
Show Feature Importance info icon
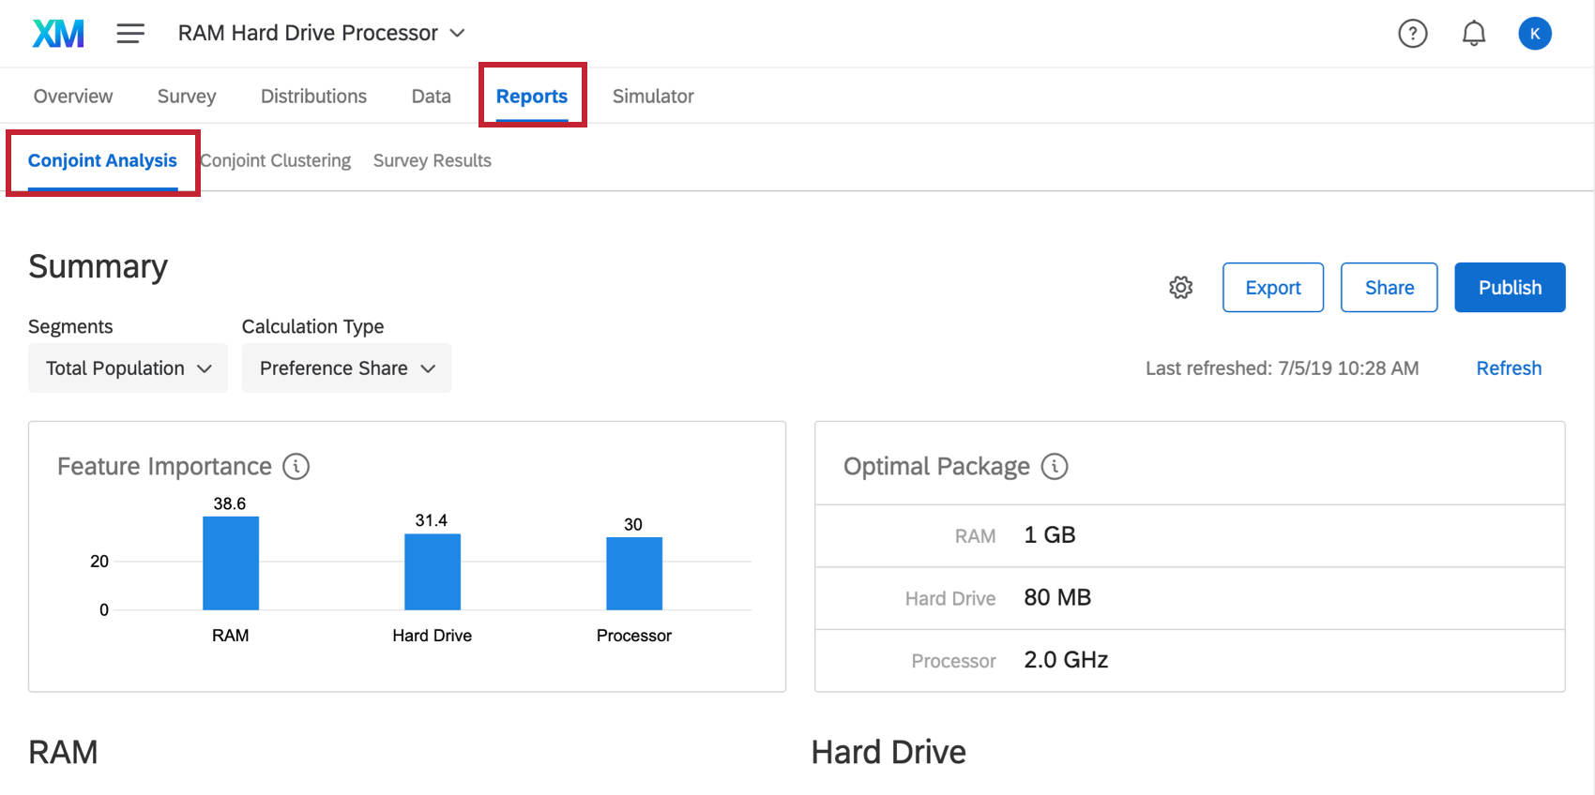tap(296, 466)
